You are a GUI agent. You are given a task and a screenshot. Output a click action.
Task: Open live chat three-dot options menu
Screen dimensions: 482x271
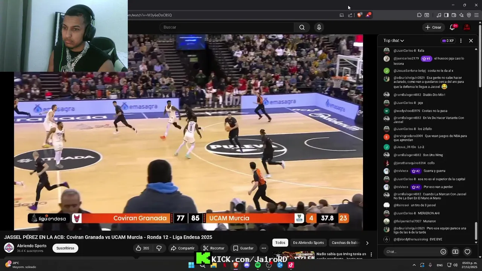461,41
